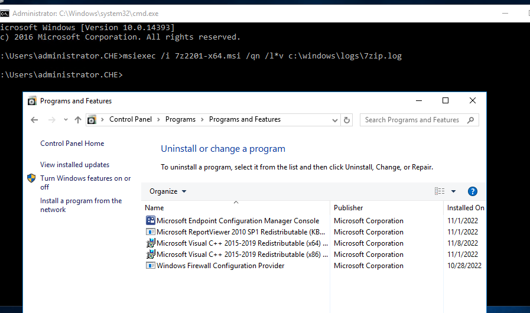Select Microsoft Endpoint Configuration Manager Console
Viewport: 530px width, 313px height.
coord(238,221)
